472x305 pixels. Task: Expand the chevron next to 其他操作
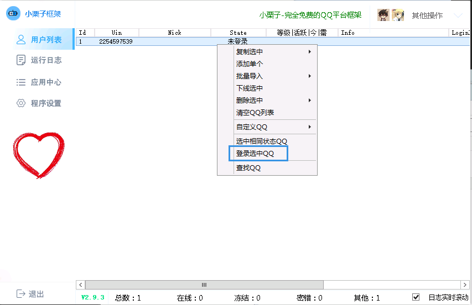point(458,15)
